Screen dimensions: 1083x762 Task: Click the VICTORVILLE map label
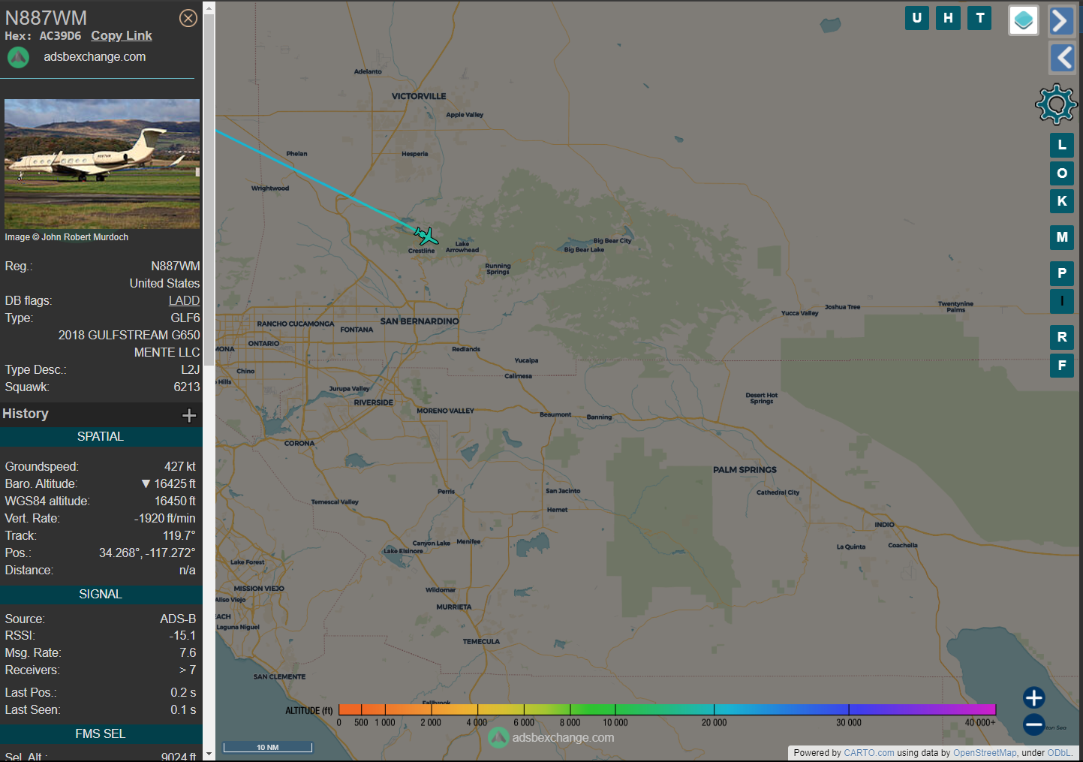[419, 96]
